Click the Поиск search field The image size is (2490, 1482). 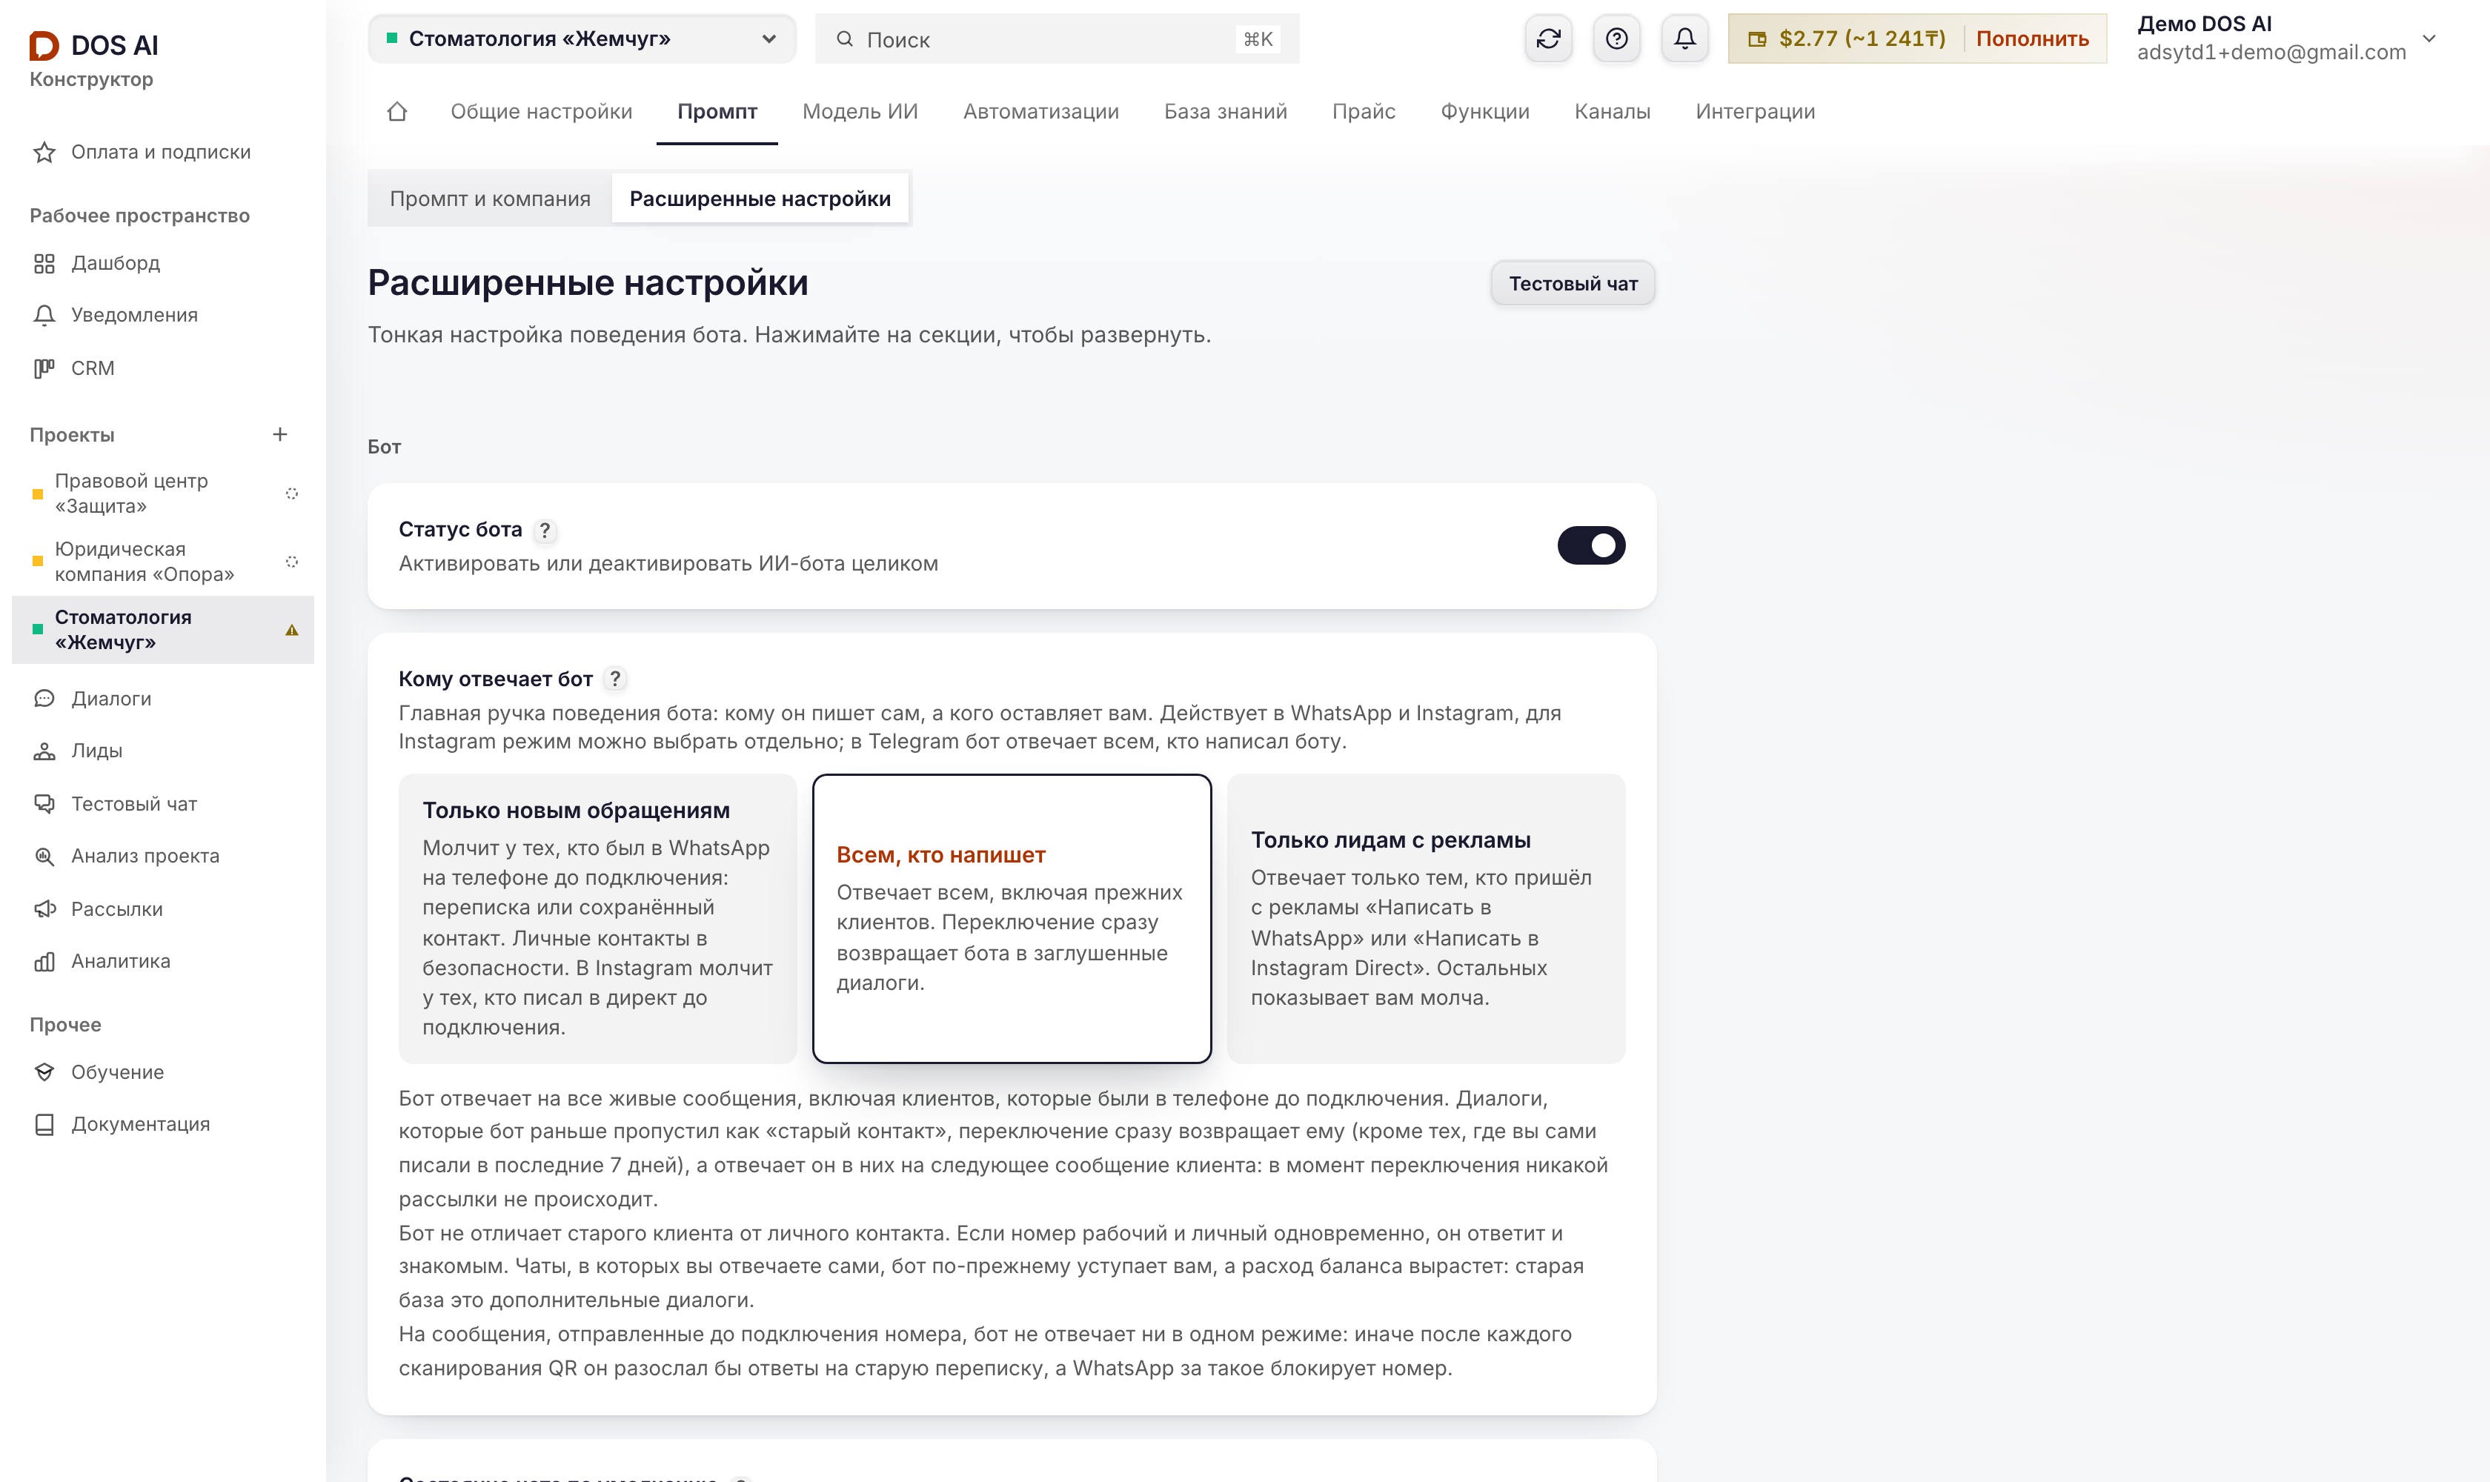tap(1057, 39)
